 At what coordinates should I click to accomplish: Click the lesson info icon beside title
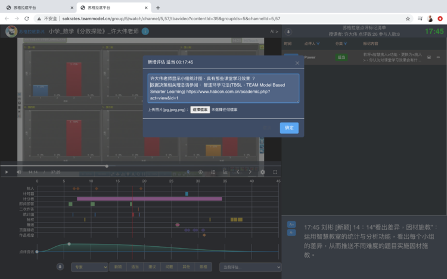(145, 31)
